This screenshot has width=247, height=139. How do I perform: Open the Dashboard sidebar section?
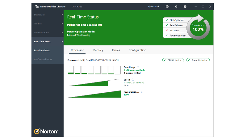click(x=48, y=15)
